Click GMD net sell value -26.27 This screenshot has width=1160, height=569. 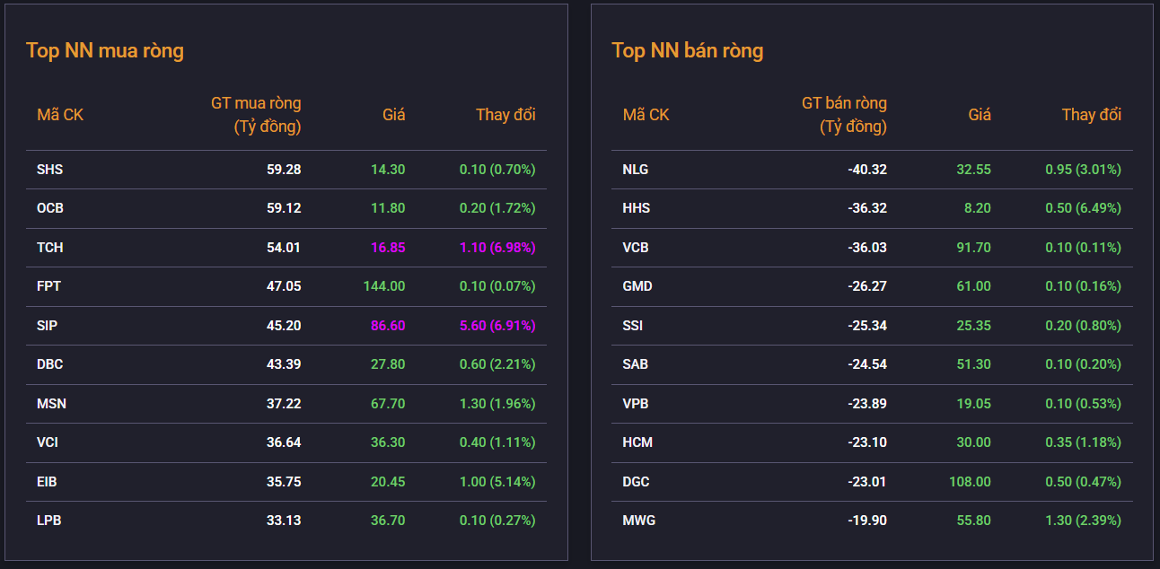[867, 286]
